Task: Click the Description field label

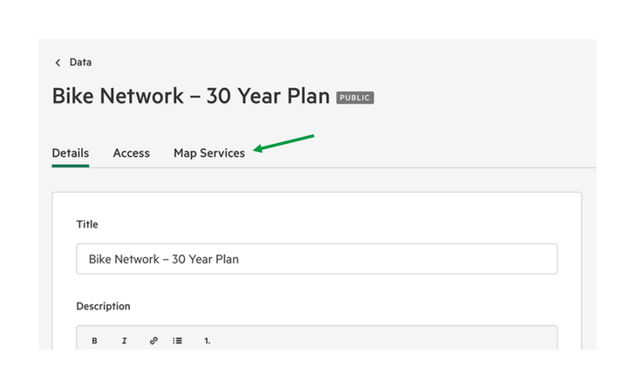Action: [103, 306]
